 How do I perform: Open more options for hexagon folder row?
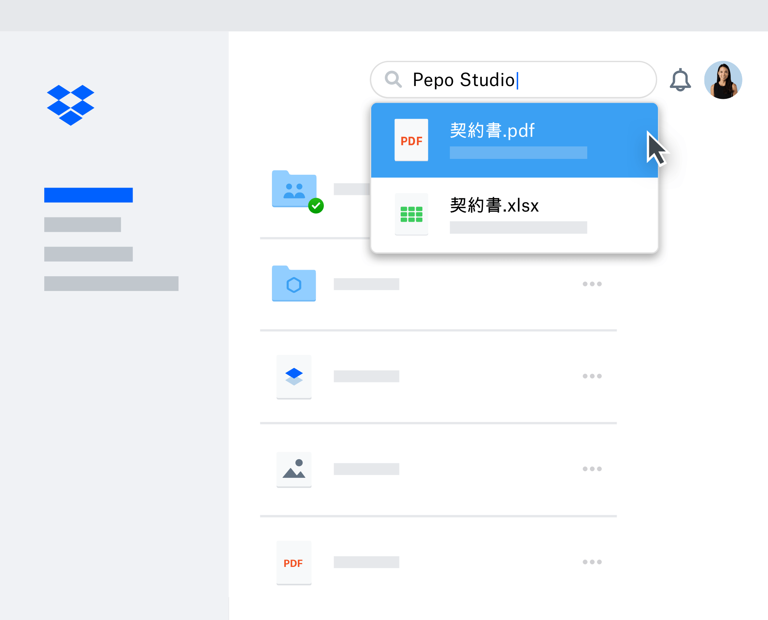click(x=592, y=284)
